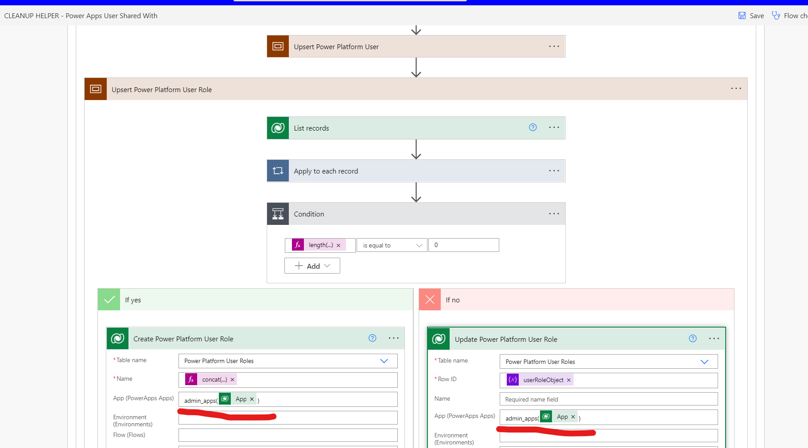Open the Flow checker

click(776, 15)
